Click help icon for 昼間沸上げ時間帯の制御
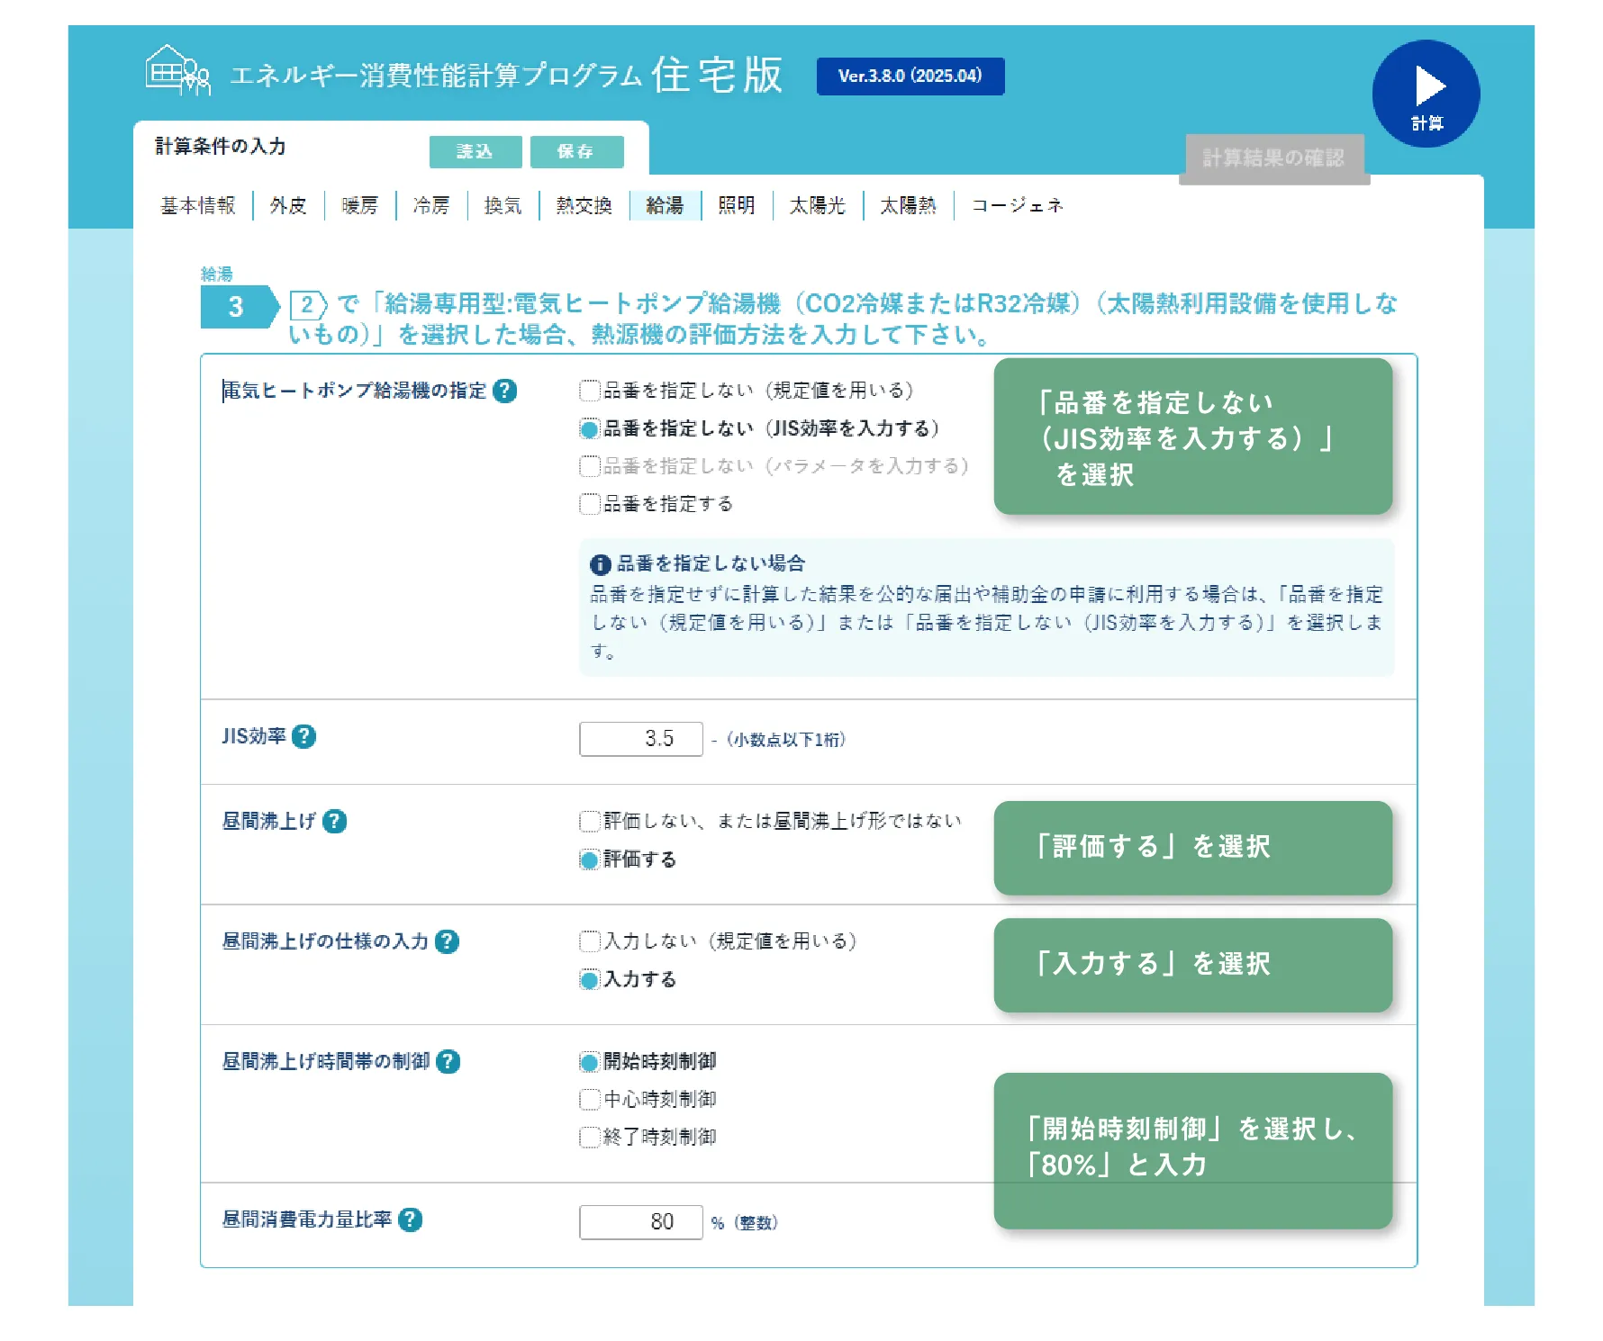Screen dimensions: 1603x1341 pyautogui.click(x=448, y=1062)
